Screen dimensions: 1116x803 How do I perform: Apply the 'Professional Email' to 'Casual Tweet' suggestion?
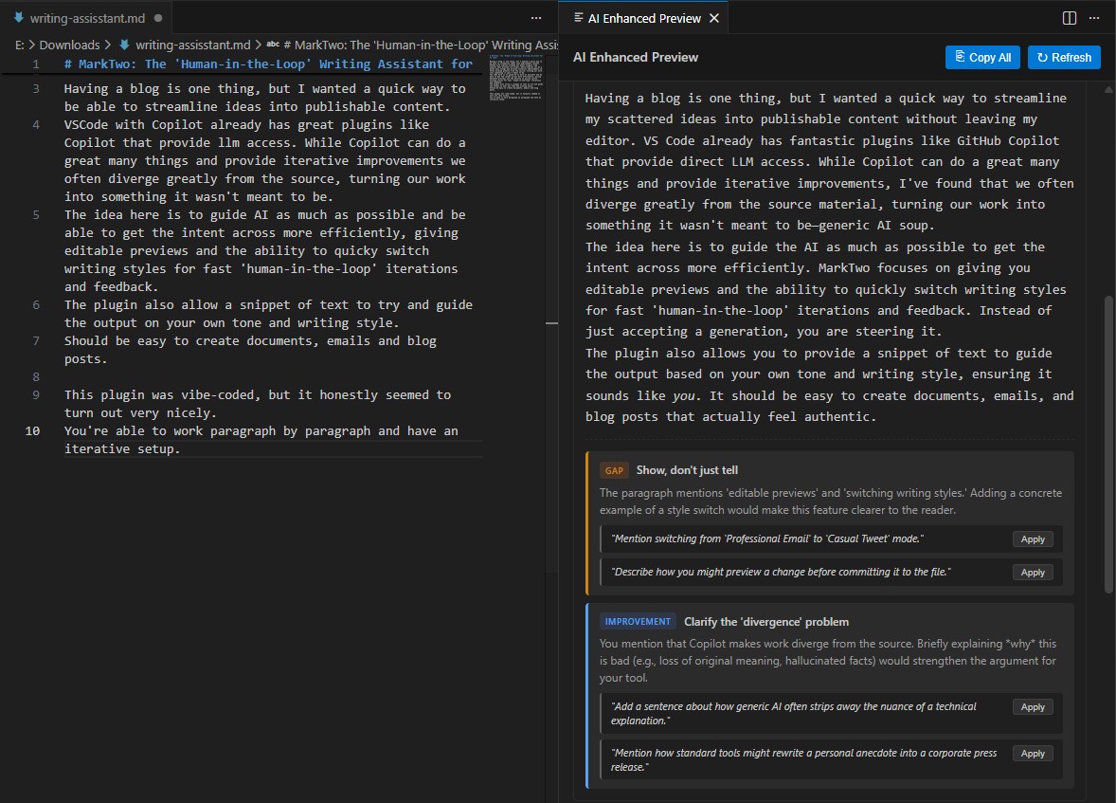tap(1033, 539)
